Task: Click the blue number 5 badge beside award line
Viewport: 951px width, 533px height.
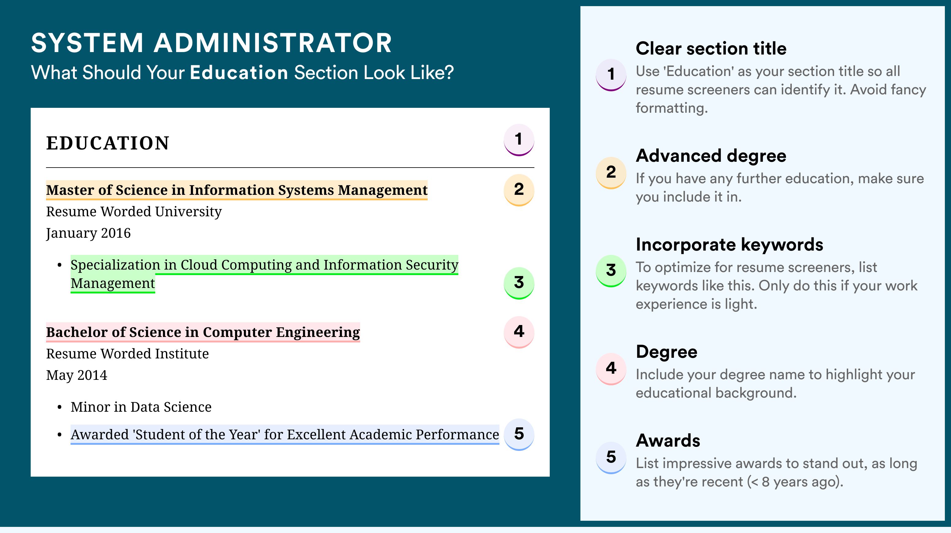Action: coord(519,434)
